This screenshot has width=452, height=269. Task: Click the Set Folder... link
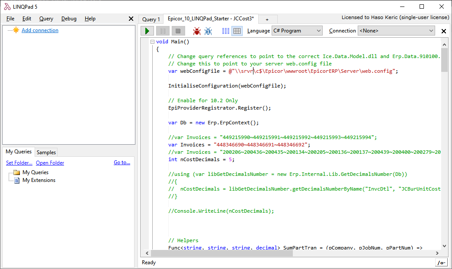point(19,163)
